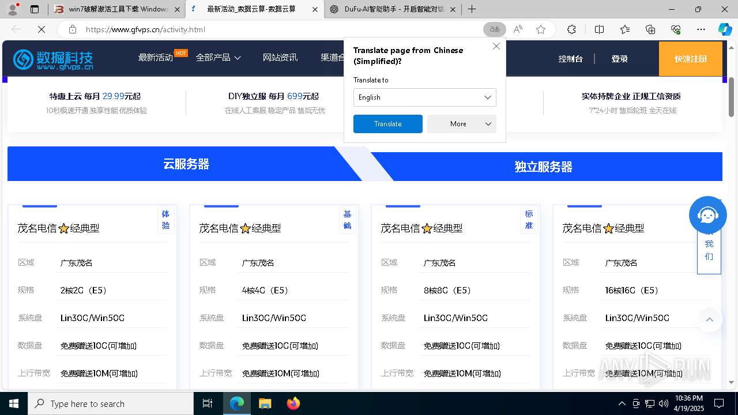Viewport: 738px width, 415px height.
Task: Open File Explorer from taskbar
Action: [265, 403]
